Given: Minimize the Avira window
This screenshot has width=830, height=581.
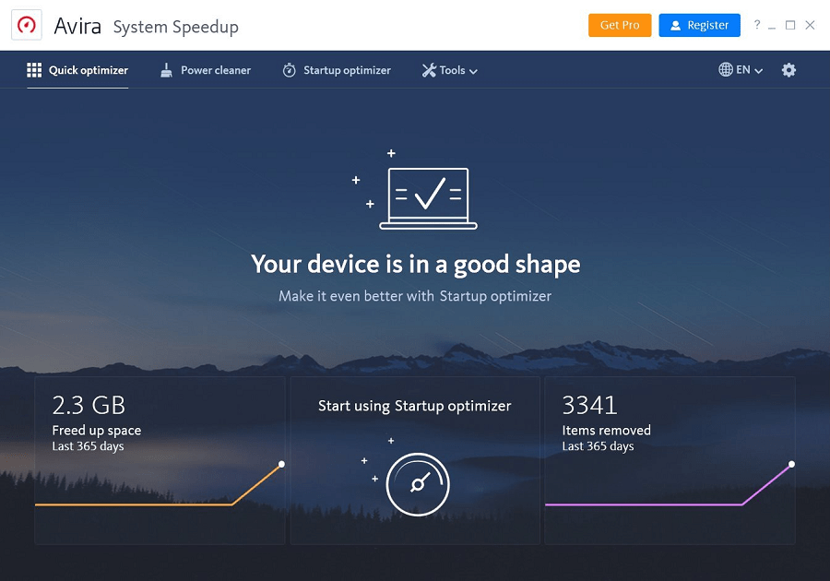Looking at the screenshot, I should coord(772,26).
